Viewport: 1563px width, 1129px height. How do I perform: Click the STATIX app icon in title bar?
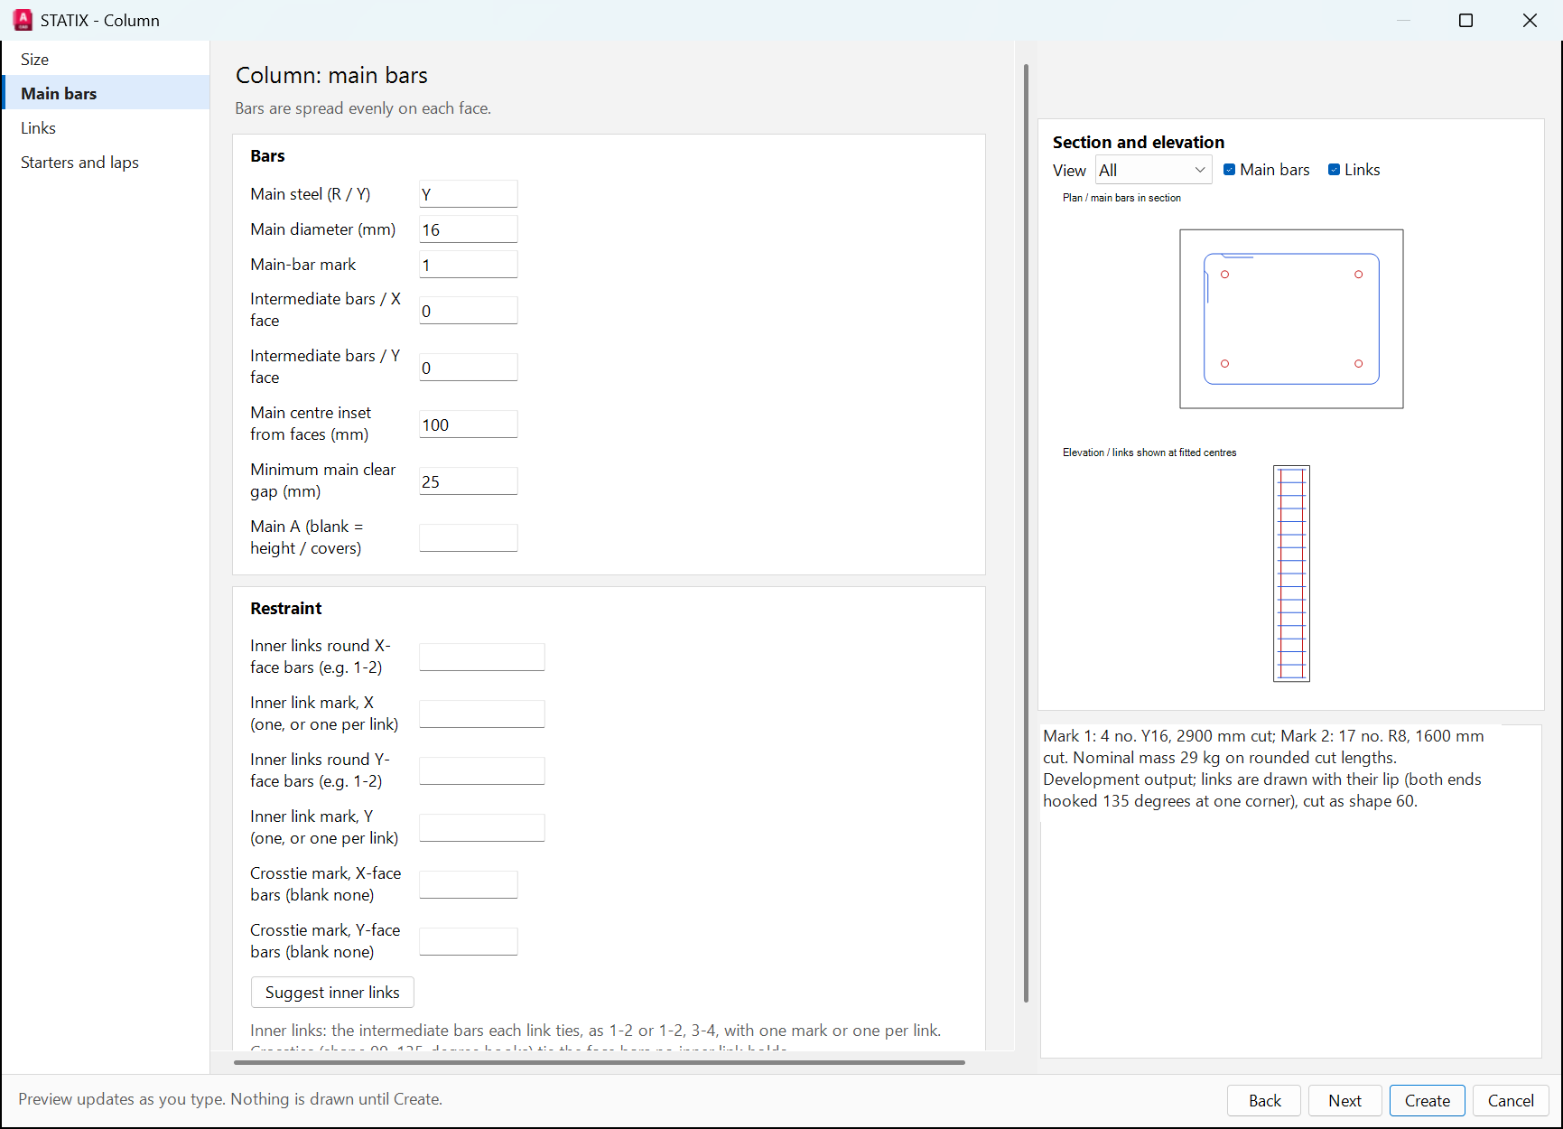(x=23, y=20)
